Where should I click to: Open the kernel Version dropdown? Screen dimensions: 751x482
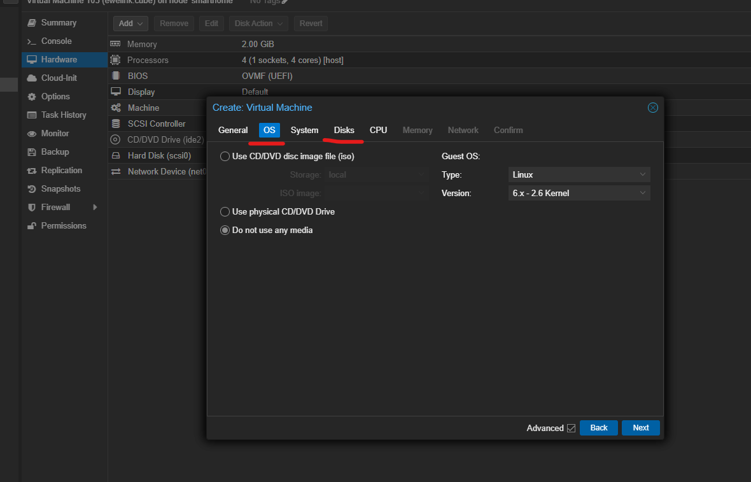tap(579, 193)
